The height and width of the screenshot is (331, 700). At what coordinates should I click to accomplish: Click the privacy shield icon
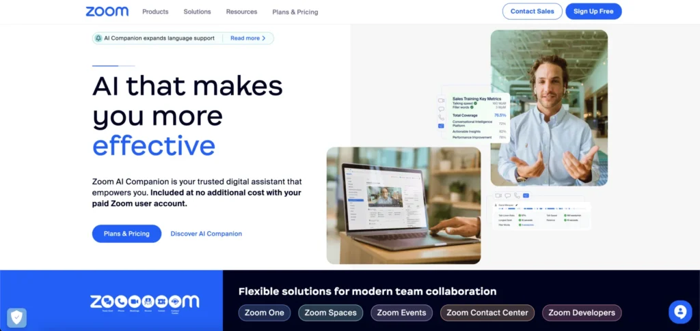point(16,317)
